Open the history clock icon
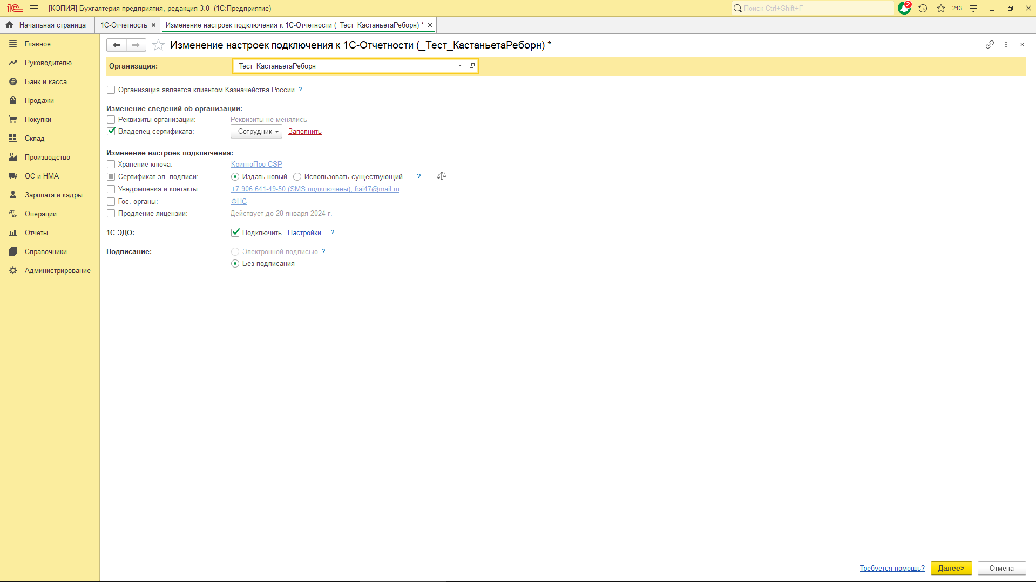The image size is (1036, 582). coord(923,8)
